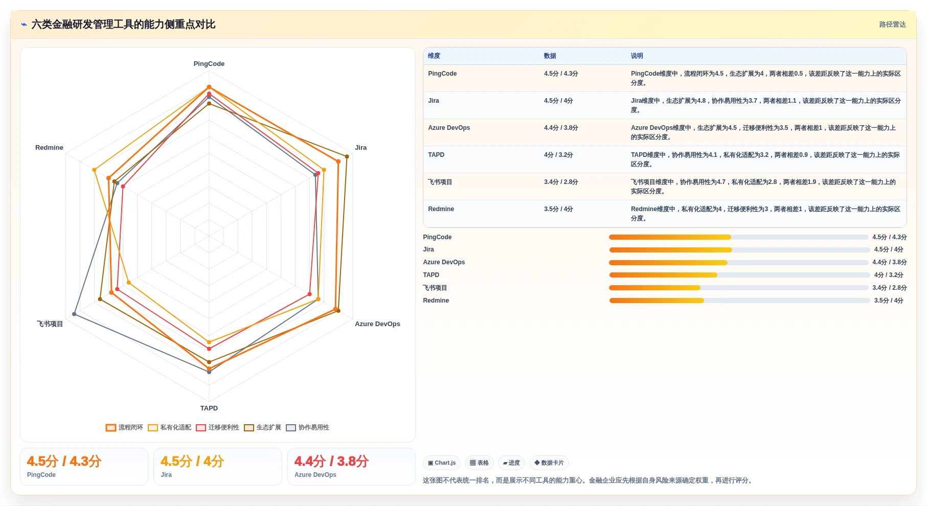Toggle the 迁移便利性 legend series
Screen dimensions: 927x506
pos(217,427)
